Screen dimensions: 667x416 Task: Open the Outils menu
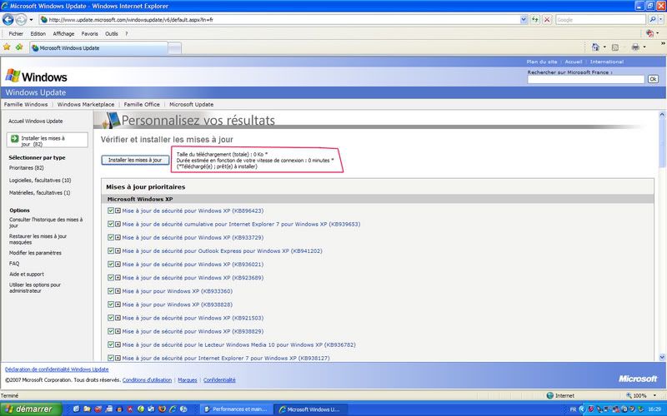coord(112,33)
